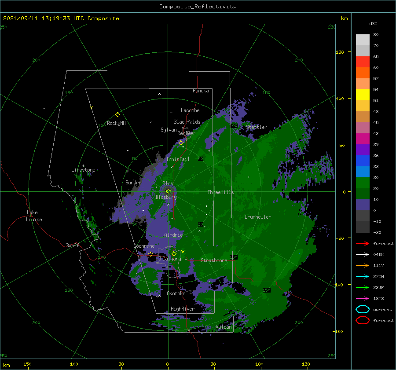The width and height of the screenshot is (396, 370).
Task: Click the Blackfalds label
Action: pyautogui.click(x=187, y=122)
